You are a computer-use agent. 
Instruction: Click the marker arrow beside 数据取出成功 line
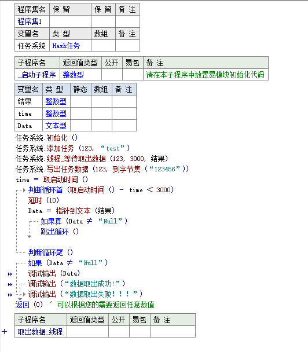10,284
